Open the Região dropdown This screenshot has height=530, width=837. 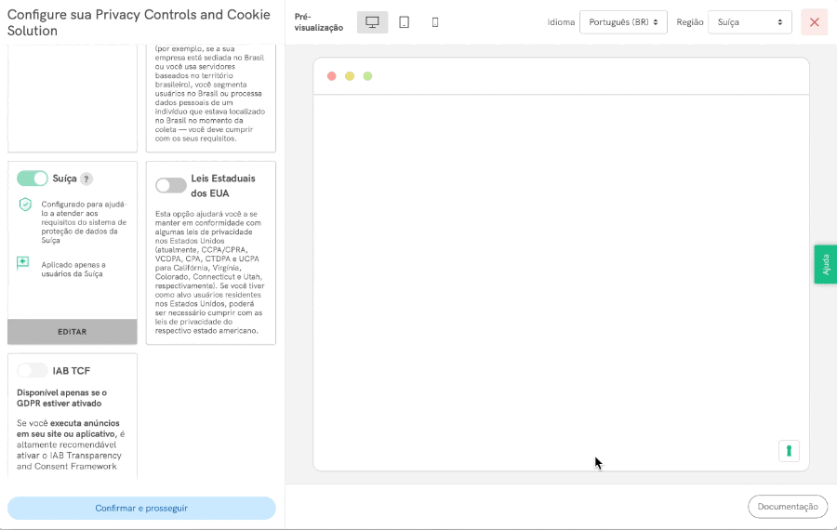[x=750, y=22]
